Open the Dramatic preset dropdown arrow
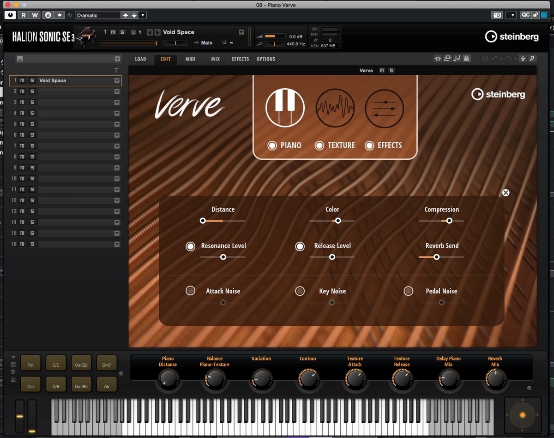The image size is (554, 438). 143,15
